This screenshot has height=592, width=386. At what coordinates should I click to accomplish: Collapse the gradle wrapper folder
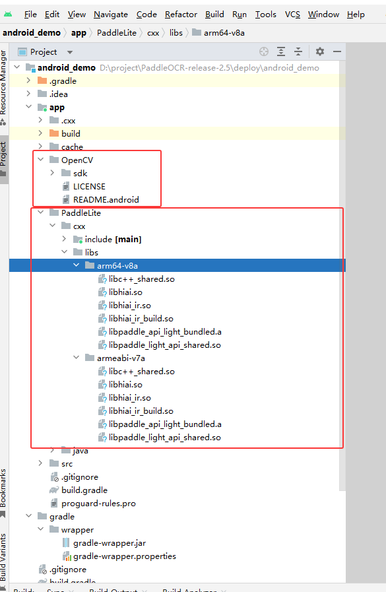point(40,529)
